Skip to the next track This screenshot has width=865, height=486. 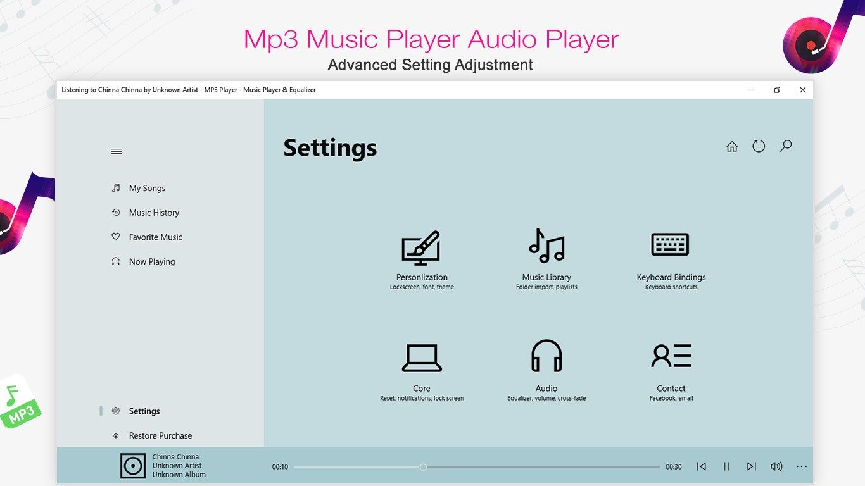(x=751, y=466)
